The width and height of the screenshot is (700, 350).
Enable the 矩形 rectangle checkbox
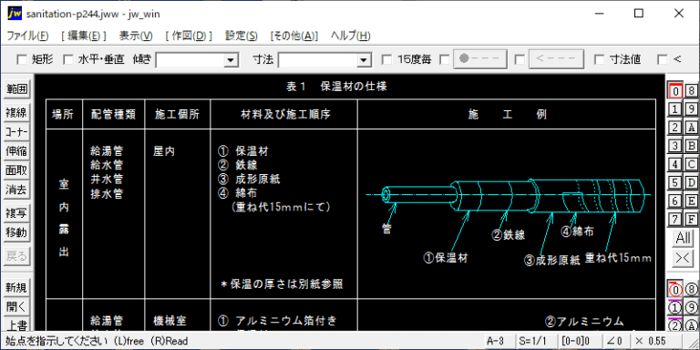pos(22,59)
